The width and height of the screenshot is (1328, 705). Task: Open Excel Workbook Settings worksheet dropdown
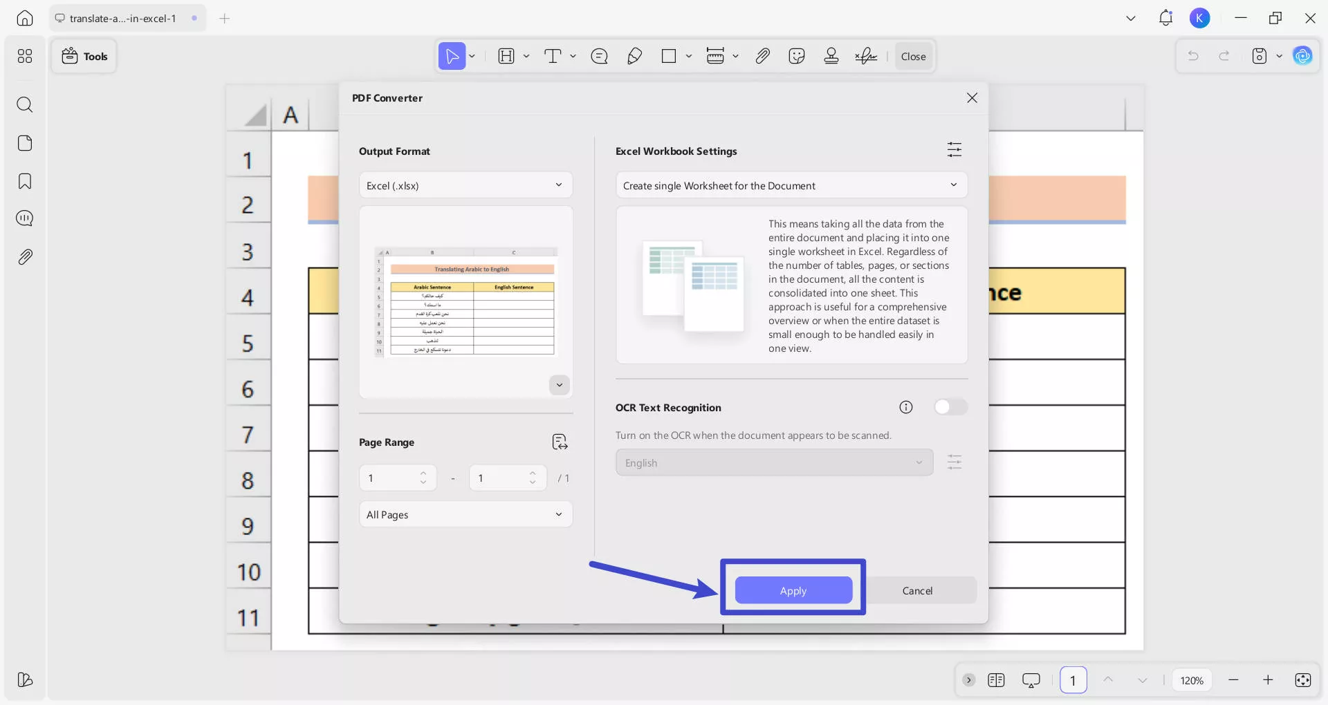tap(791, 185)
